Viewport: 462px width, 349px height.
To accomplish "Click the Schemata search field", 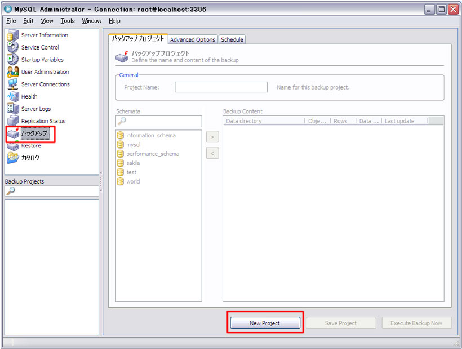I will (x=159, y=121).
